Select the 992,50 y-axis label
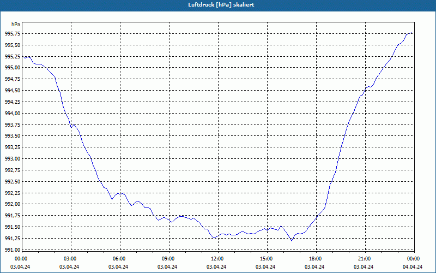436x273 pixels. pos(13,181)
